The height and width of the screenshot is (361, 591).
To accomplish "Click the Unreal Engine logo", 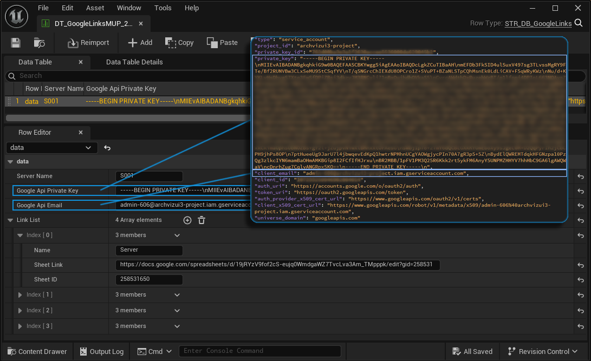I will coord(17,17).
